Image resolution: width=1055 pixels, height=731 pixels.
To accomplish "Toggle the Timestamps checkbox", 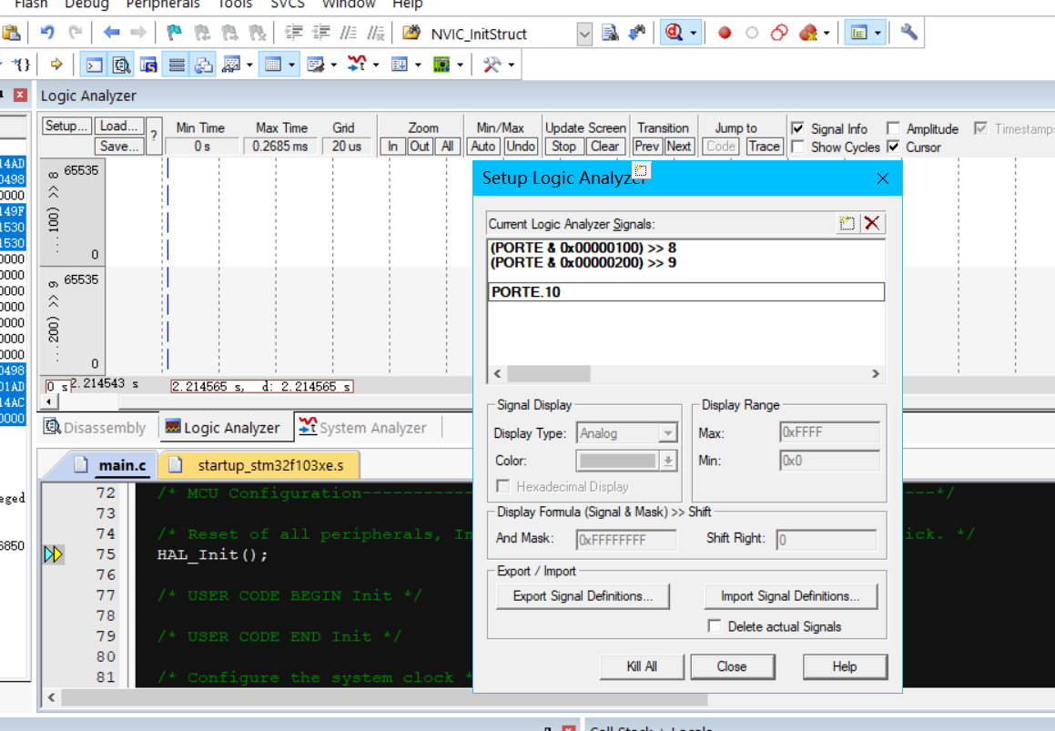I will 980,128.
